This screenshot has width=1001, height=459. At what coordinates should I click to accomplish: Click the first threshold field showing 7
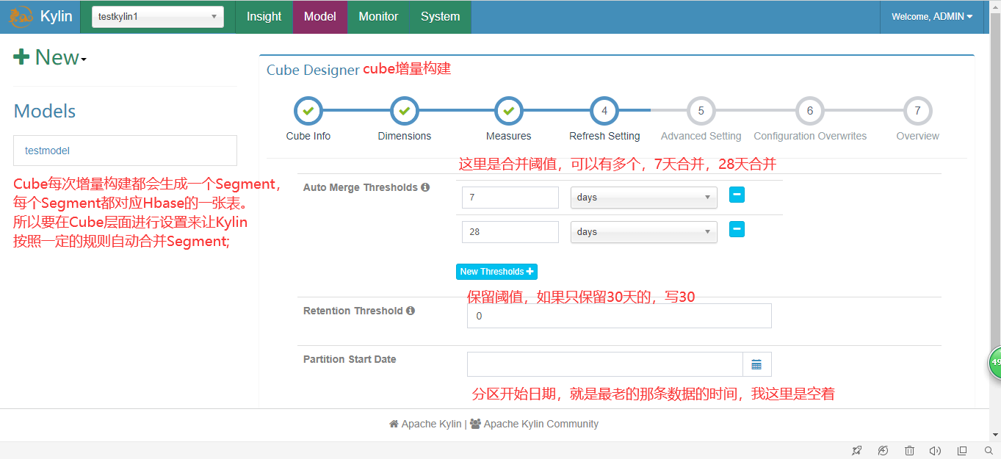[510, 198]
